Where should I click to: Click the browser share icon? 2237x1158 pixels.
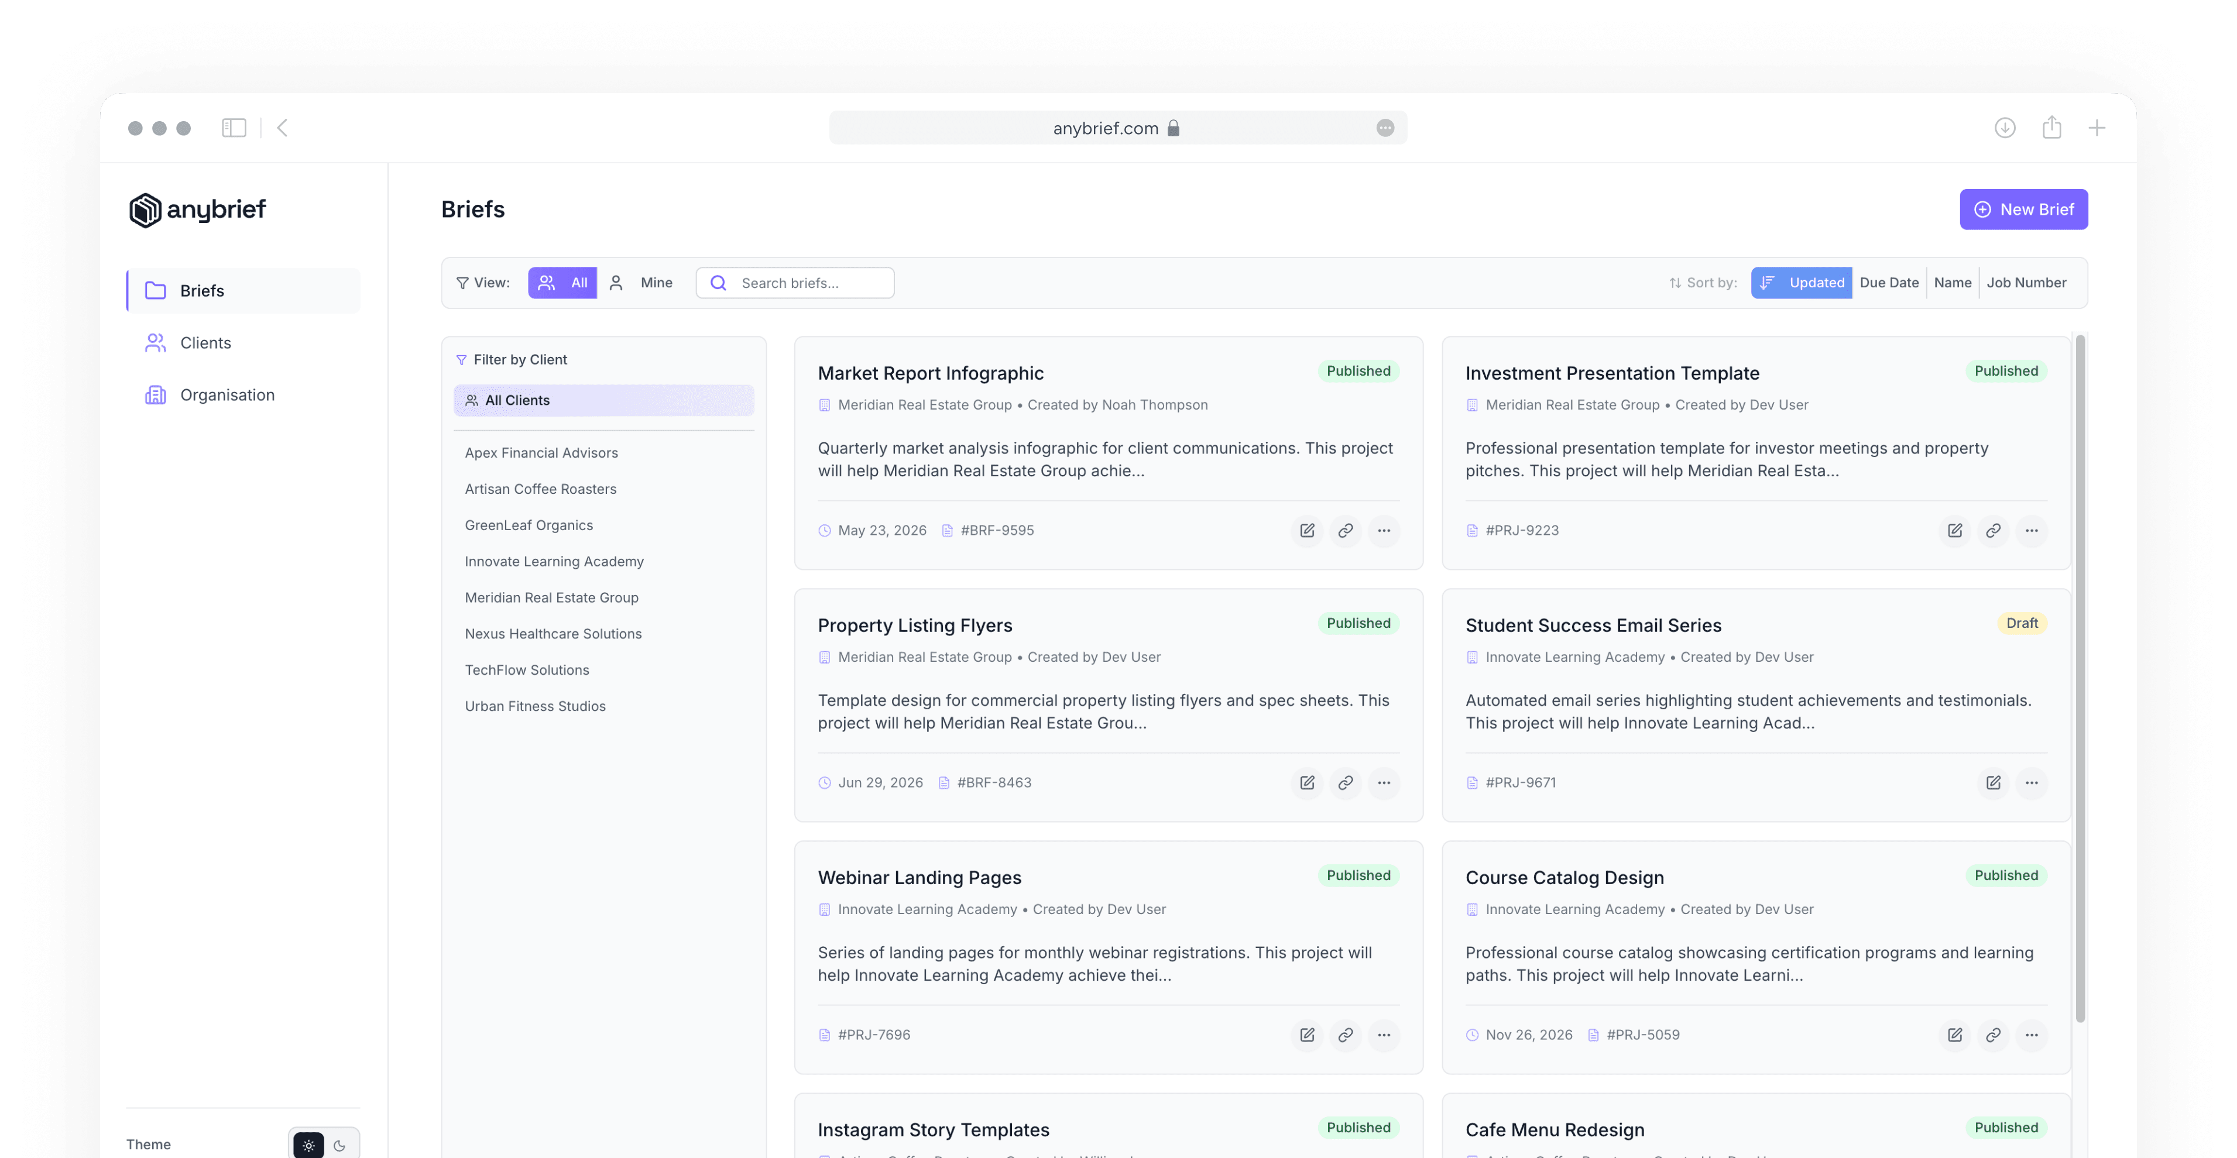[x=2052, y=127]
